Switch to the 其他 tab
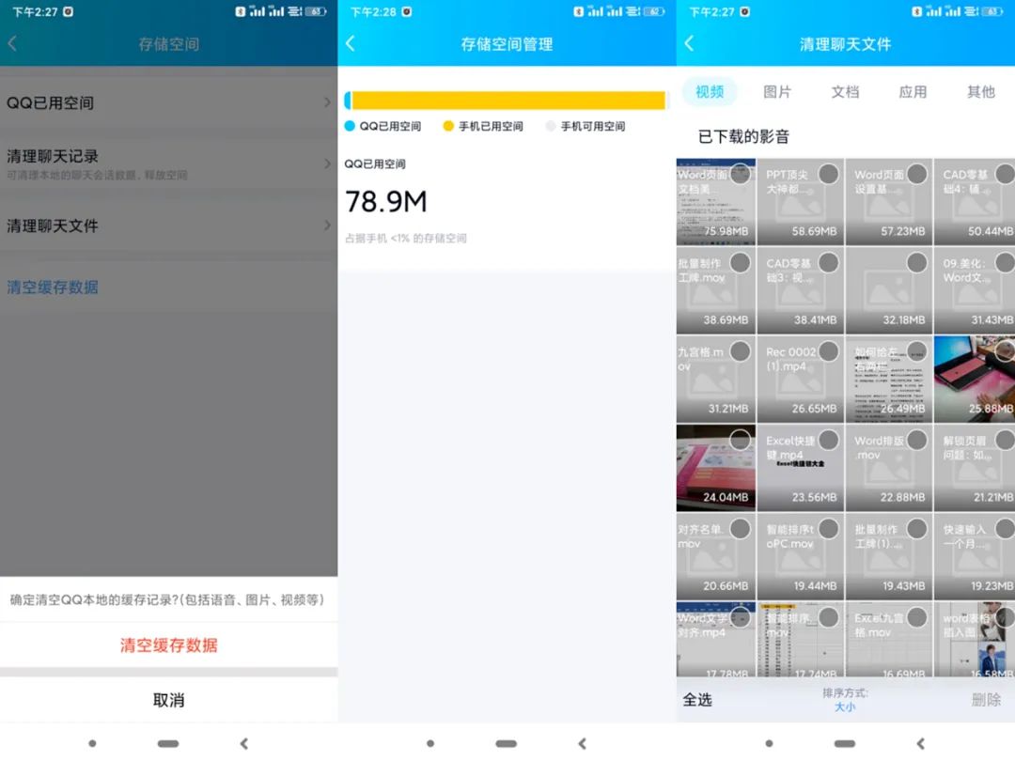 point(980,92)
